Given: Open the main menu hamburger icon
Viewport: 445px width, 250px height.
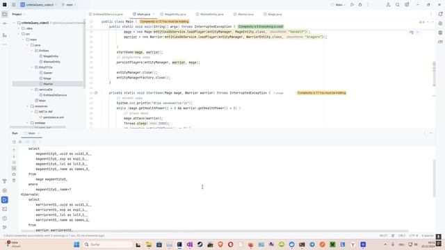Looking at the screenshot, I should [14, 5].
